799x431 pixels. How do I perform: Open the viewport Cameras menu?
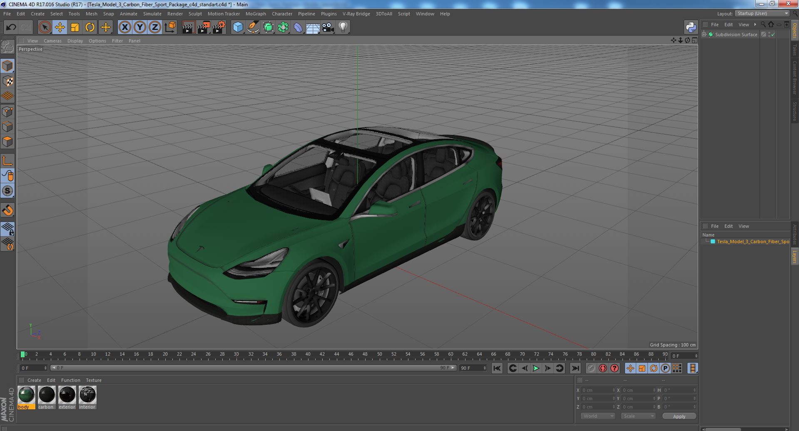tap(52, 41)
